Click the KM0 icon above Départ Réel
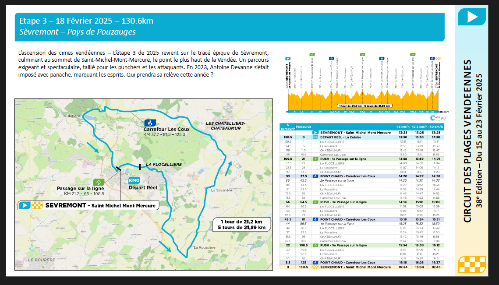Viewport: 499px width, 285px height. [134, 180]
